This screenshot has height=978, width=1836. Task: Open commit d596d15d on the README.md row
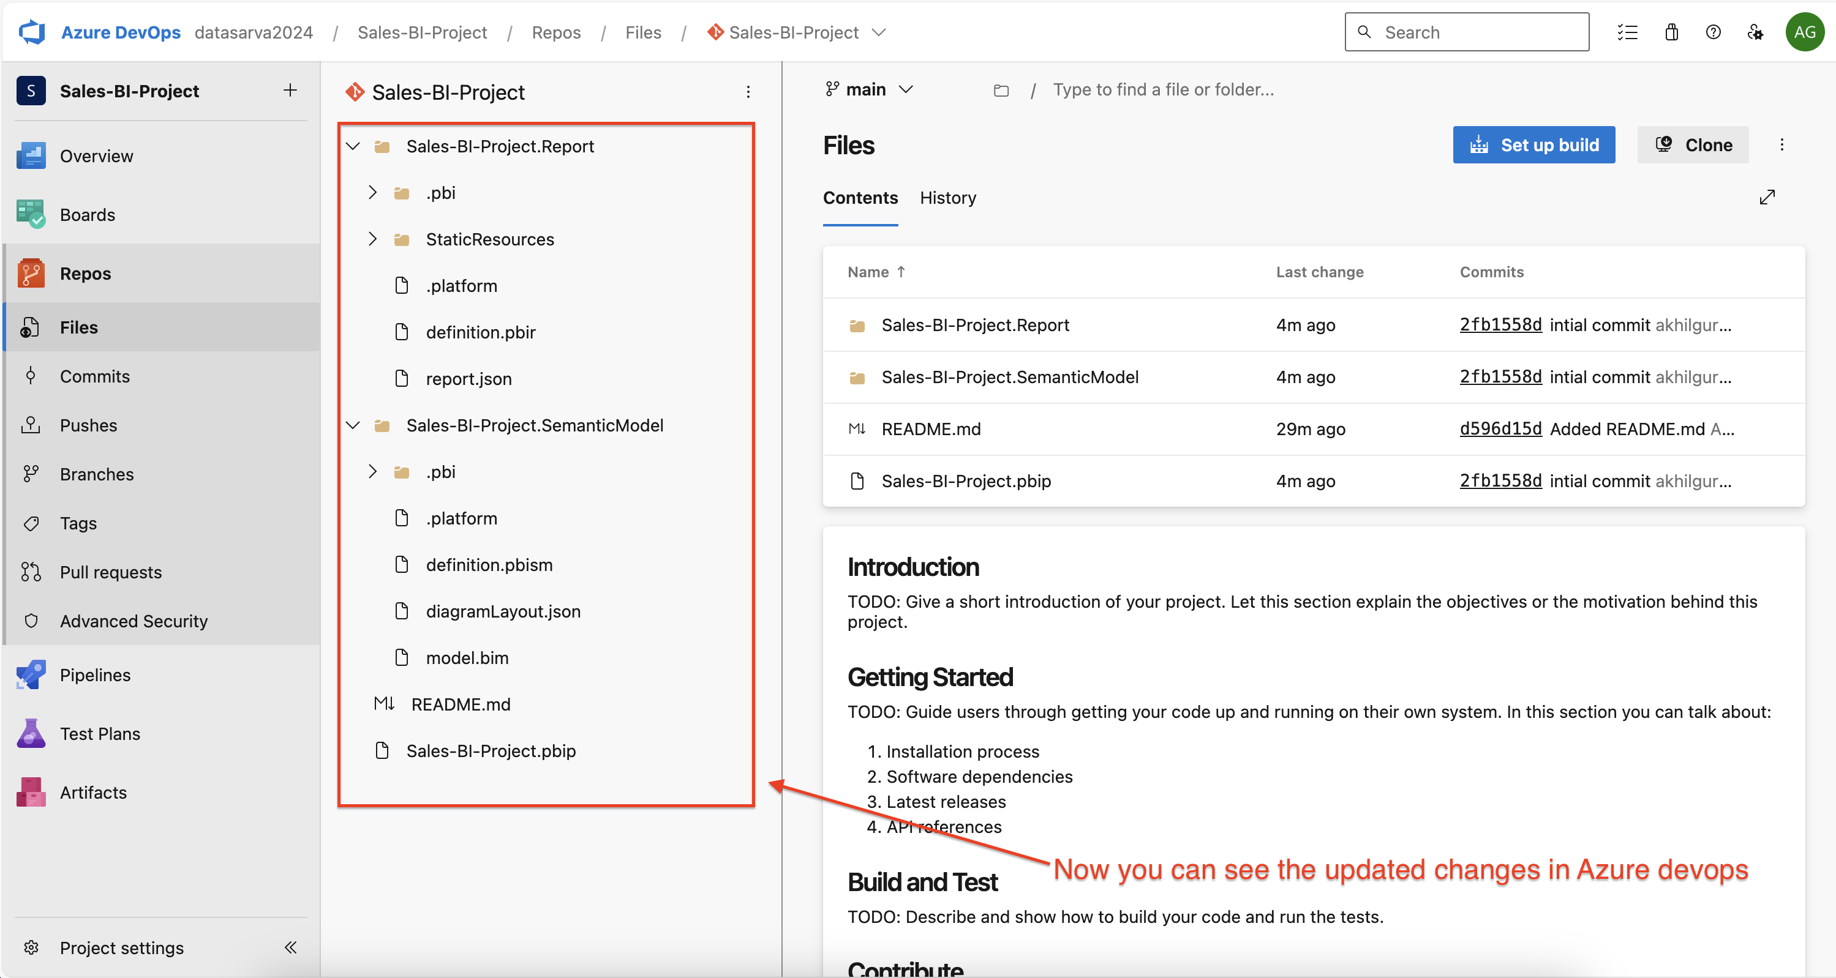point(1500,429)
